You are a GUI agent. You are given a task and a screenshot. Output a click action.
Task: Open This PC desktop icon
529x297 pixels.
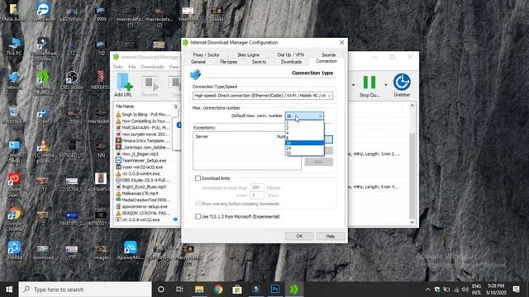pos(14,47)
